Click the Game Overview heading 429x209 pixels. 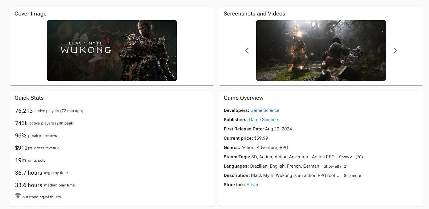pos(244,98)
